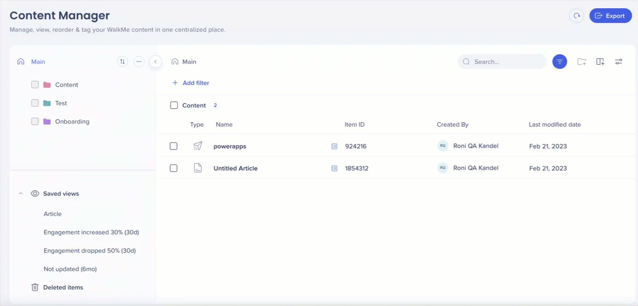Open the Article saved view
The height and width of the screenshot is (306, 638).
(x=52, y=214)
